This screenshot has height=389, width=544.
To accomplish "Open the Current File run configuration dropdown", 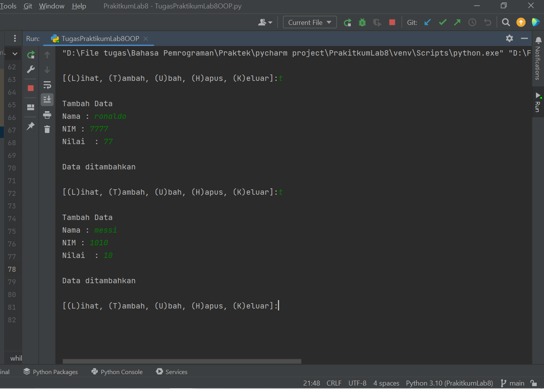I will (x=309, y=22).
